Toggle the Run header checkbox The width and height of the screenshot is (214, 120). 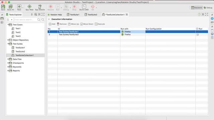[x=197, y=29]
